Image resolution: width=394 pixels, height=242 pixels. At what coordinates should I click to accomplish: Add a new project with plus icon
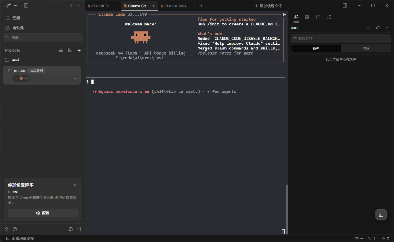pos(79,51)
